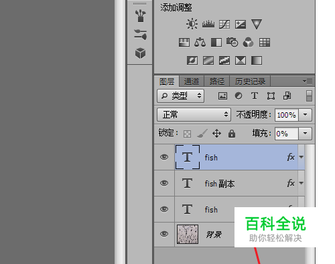Screen dimensions: 335x264
Task: Expand effects list on fish 副本 layer
Action: click(x=301, y=183)
